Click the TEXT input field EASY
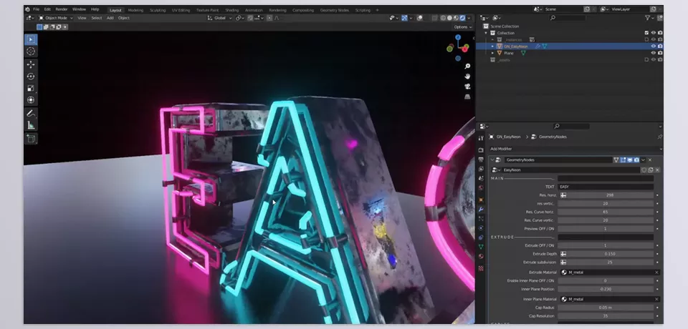Image resolution: width=688 pixels, height=329 pixels. click(x=606, y=187)
